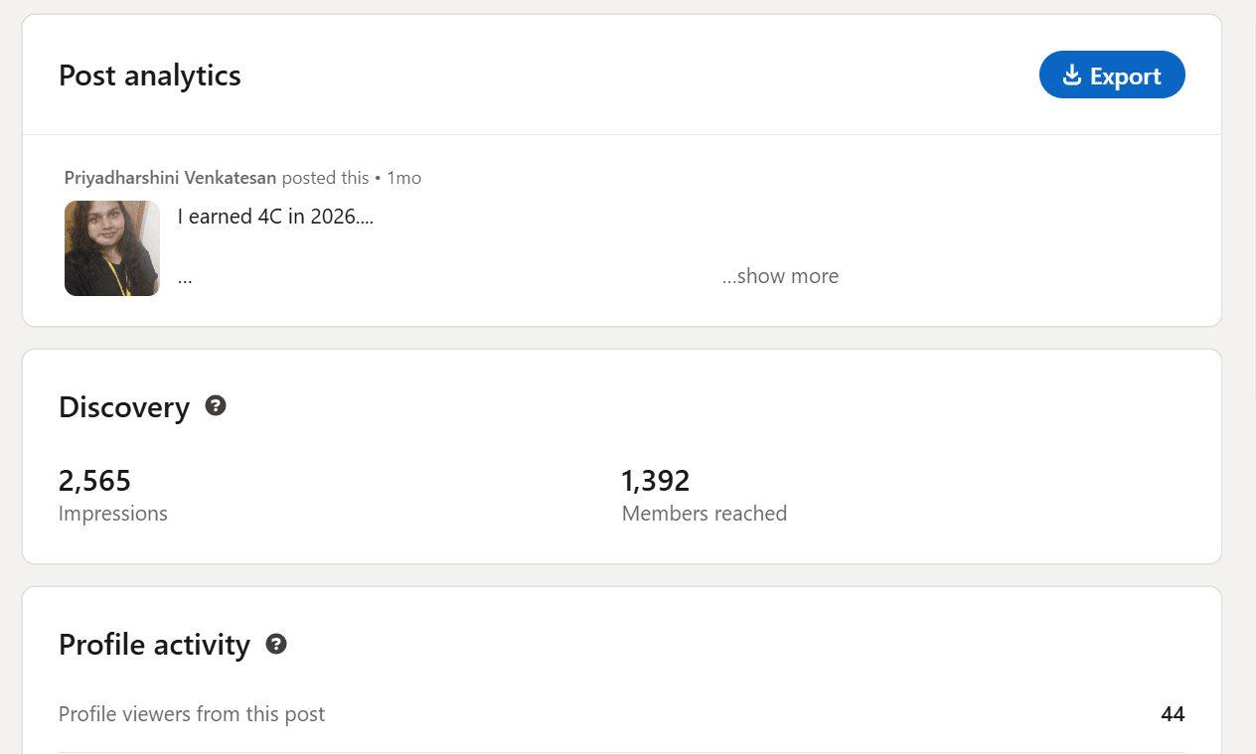Click the "1mo" post timestamp

[404, 178]
